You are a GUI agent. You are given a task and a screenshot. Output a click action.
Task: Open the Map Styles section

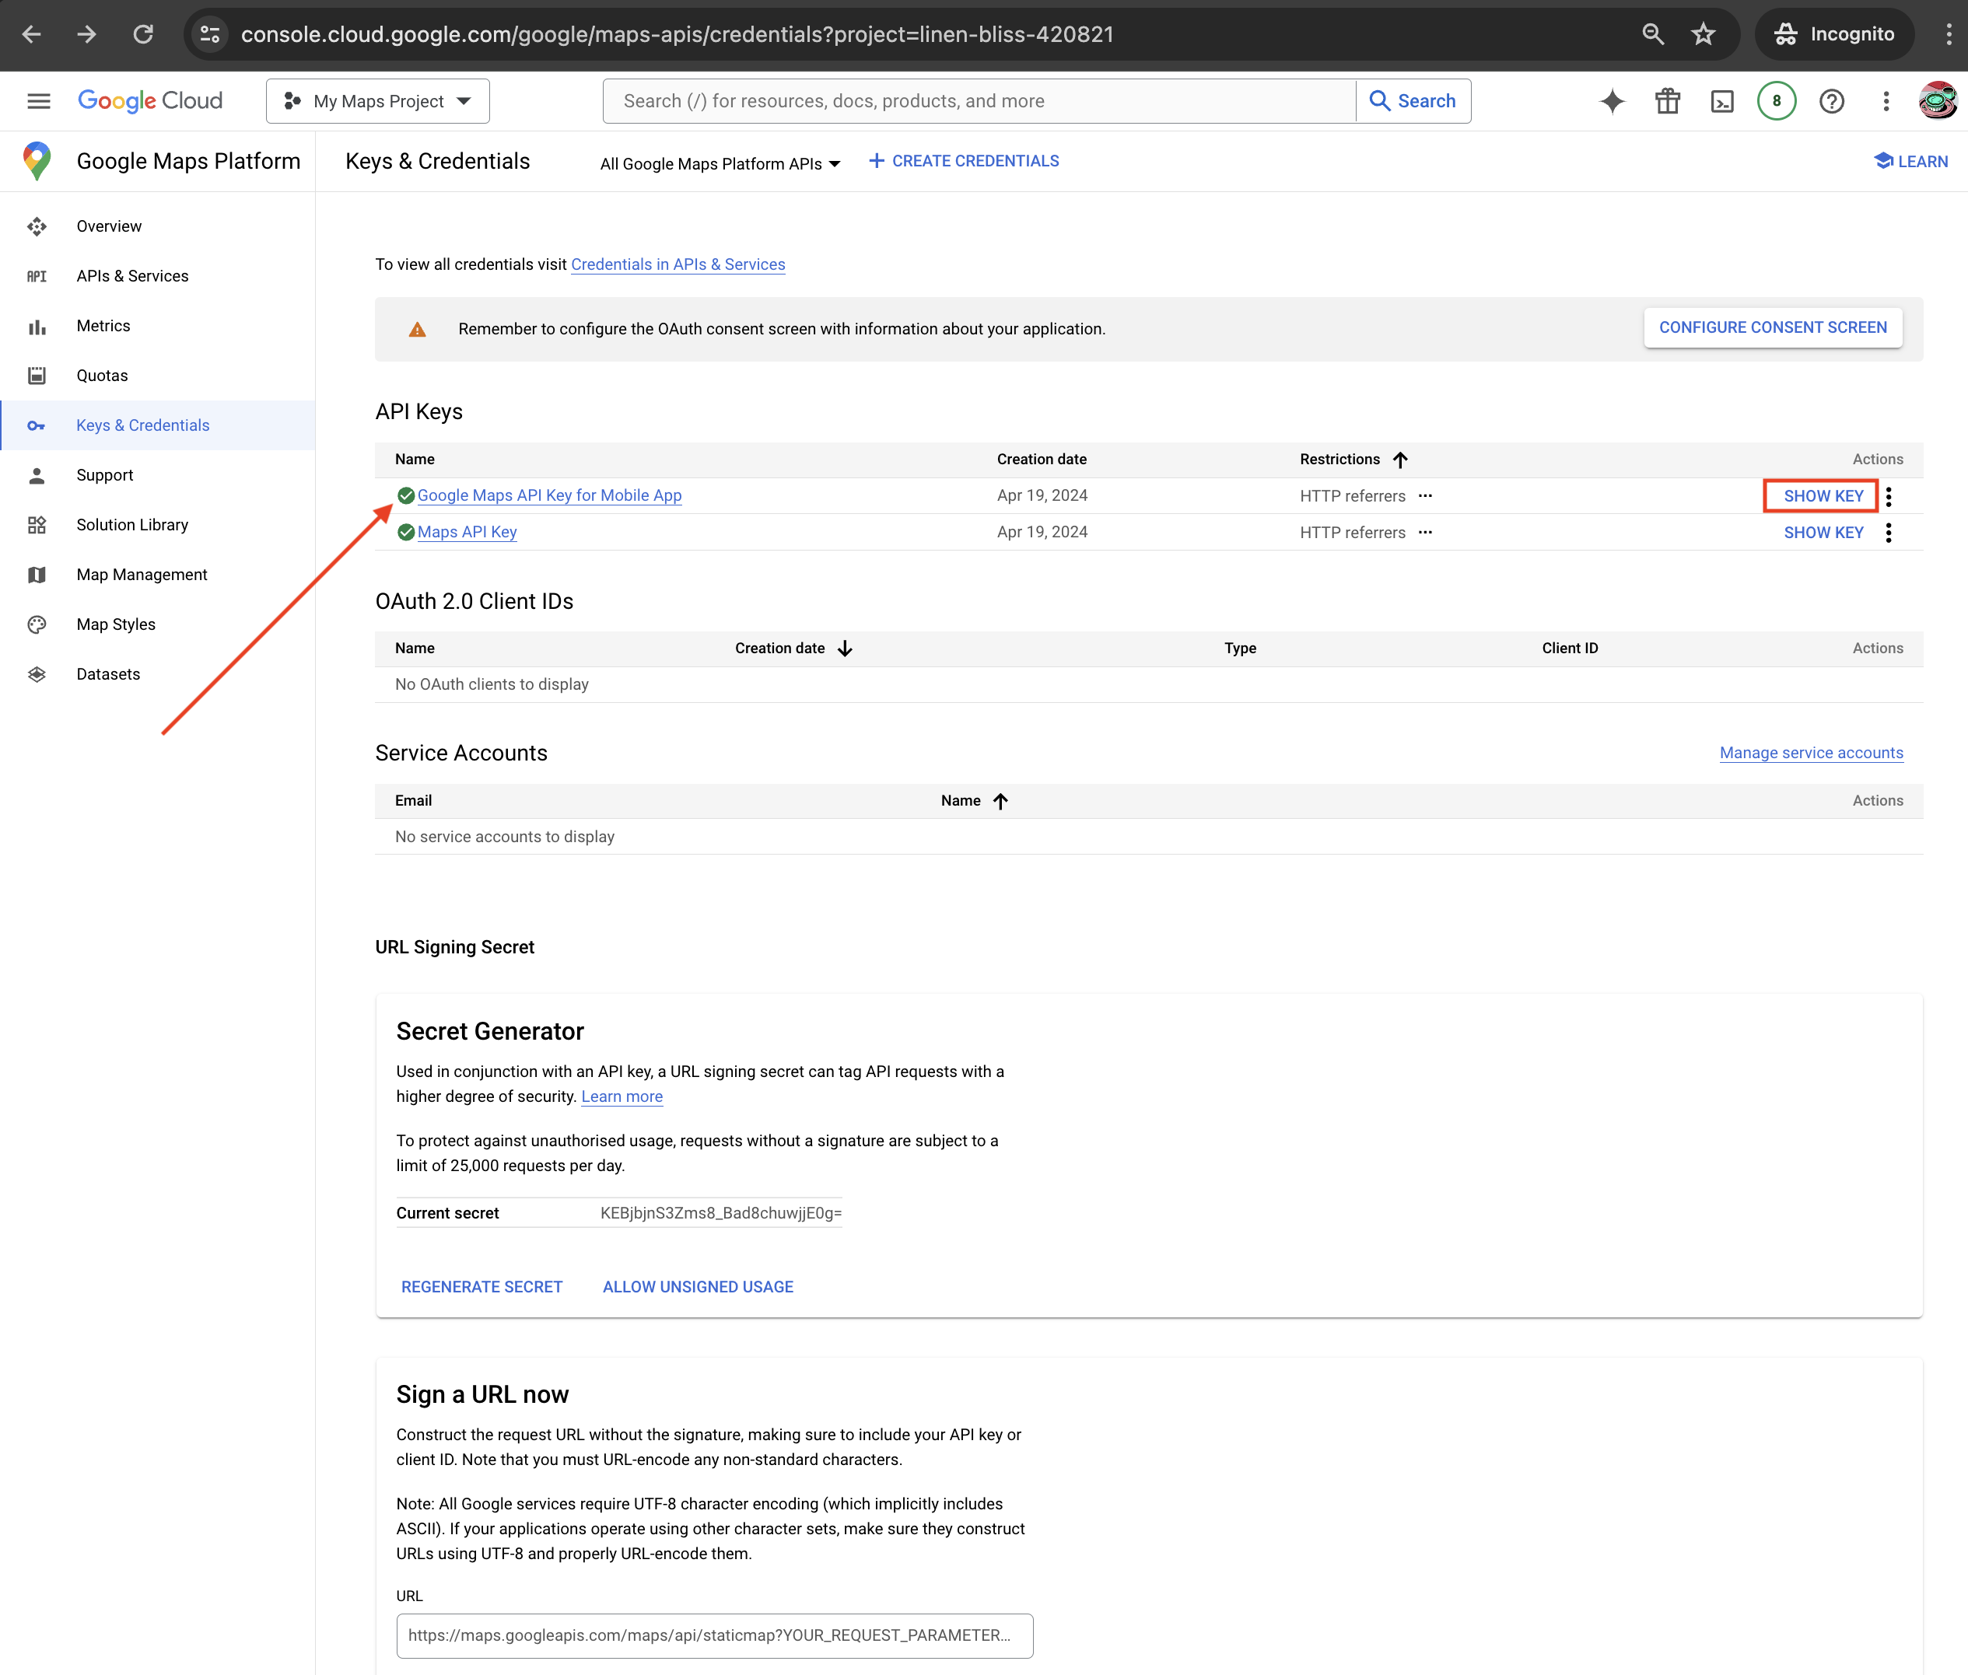pyautogui.click(x=115, y=624)
